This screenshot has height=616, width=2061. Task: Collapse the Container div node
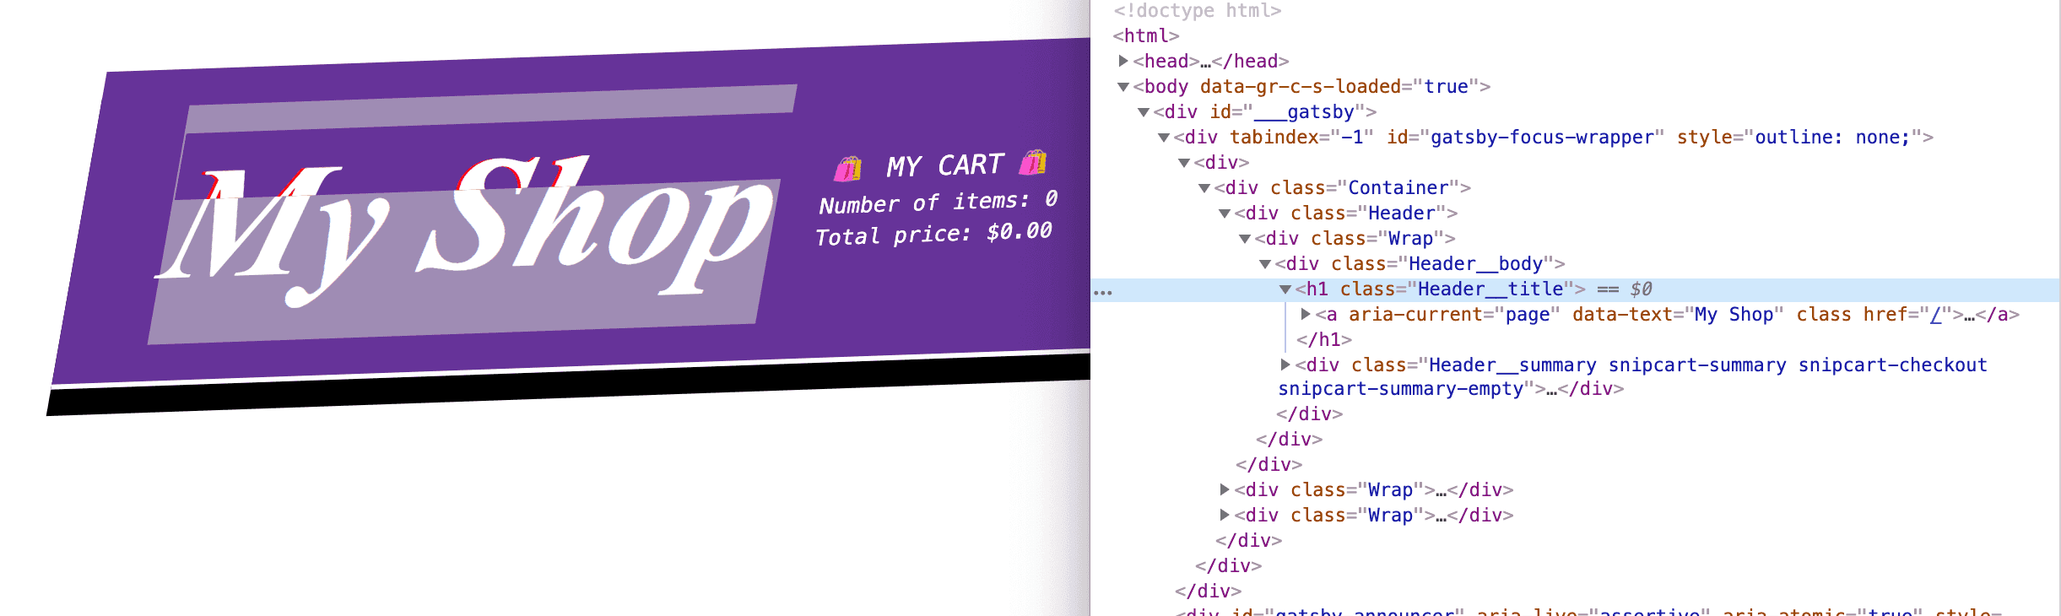(x=1204, y=188)
